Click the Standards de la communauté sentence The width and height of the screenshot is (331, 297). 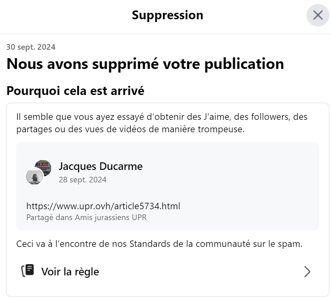pos(159,244)
